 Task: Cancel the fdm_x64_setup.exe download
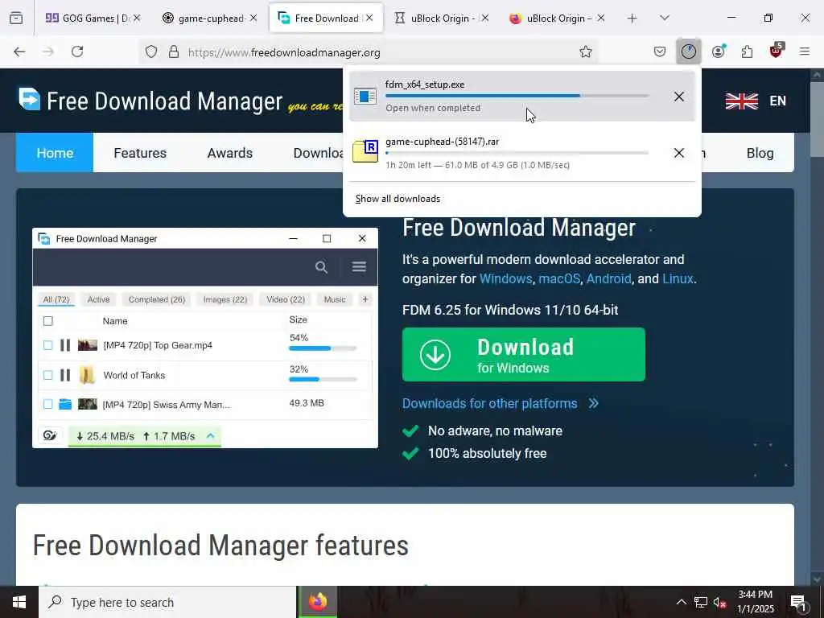tap(679, 97)
